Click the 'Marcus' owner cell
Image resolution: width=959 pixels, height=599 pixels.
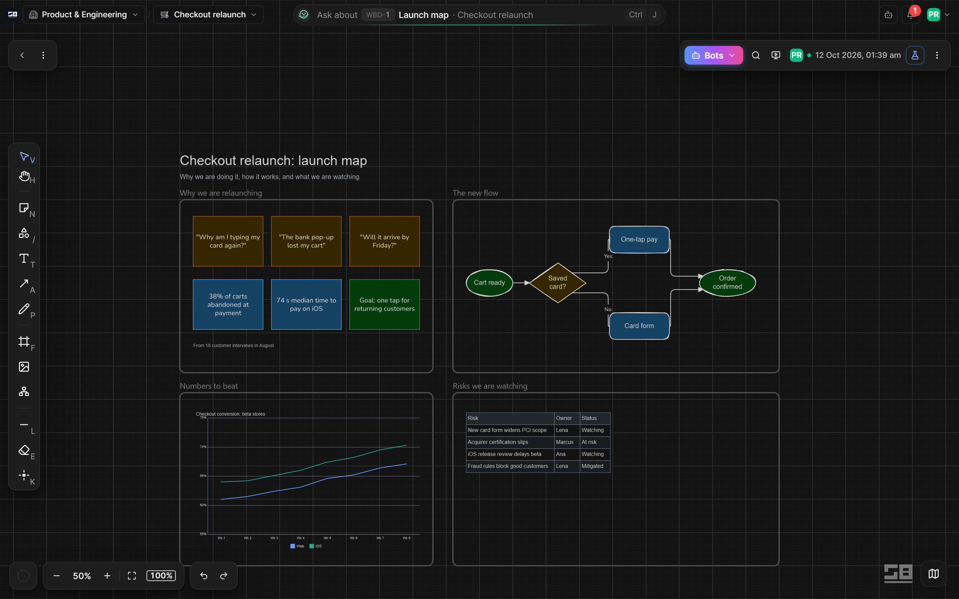coord(567,442)
